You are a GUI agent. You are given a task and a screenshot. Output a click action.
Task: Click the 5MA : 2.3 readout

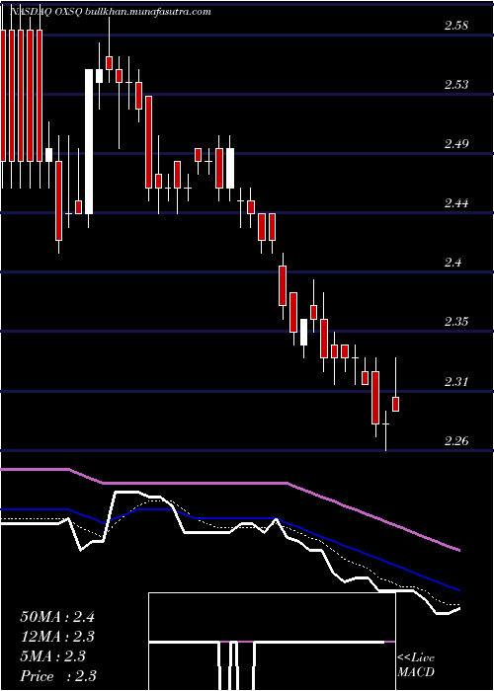tap(52, 656)
